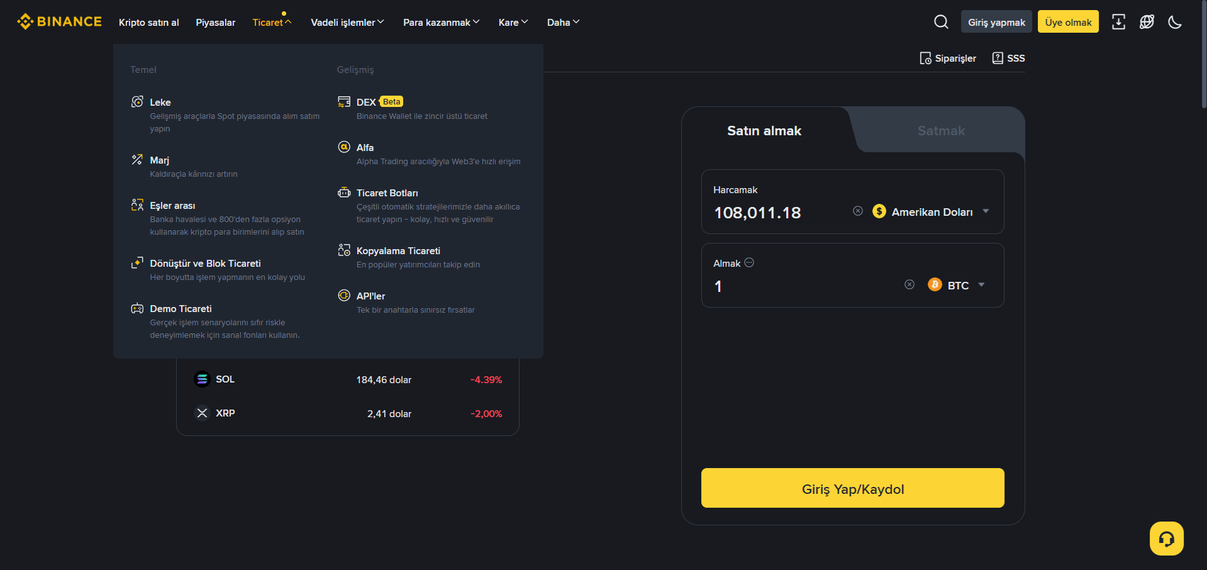Open the support headset chat button

pyautogui.click(x=1166, y=539)
